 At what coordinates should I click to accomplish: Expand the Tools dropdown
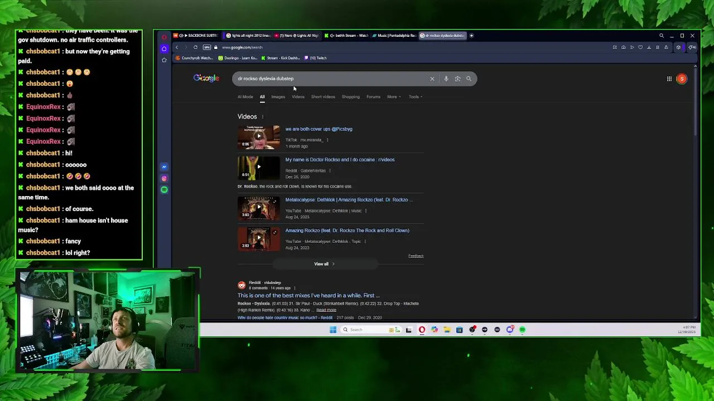415,97
